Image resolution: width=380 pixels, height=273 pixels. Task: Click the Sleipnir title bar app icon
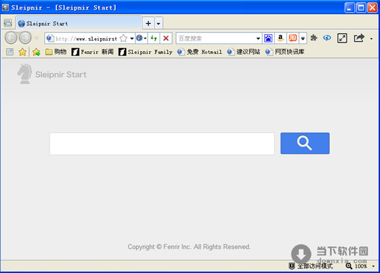tap(5, 7)
